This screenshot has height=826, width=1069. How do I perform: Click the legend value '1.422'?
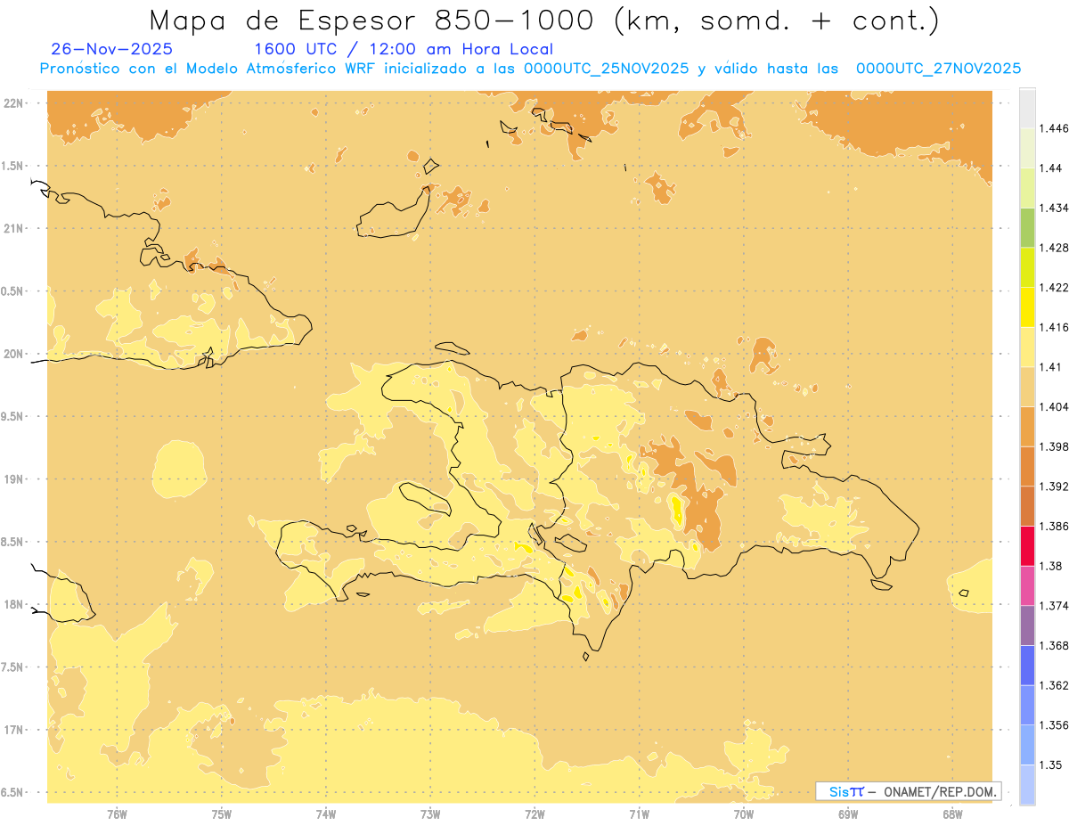tap(1053, 287)
